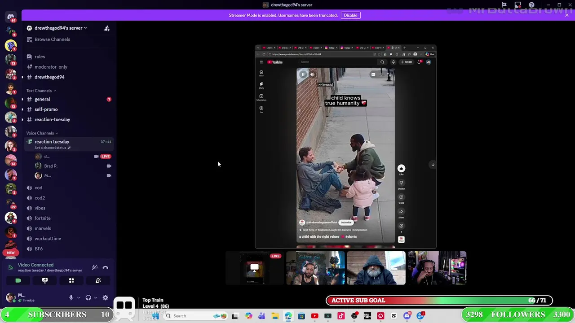
Task: Turn on camera in voice panel
Action: (x=18, y=280)
